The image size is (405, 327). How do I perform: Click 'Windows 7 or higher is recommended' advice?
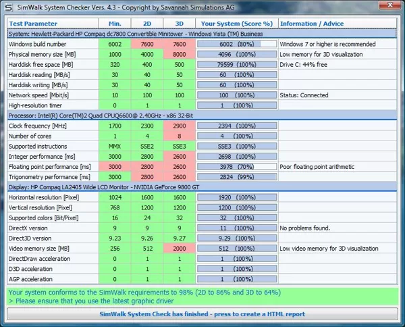coord(327,44)
